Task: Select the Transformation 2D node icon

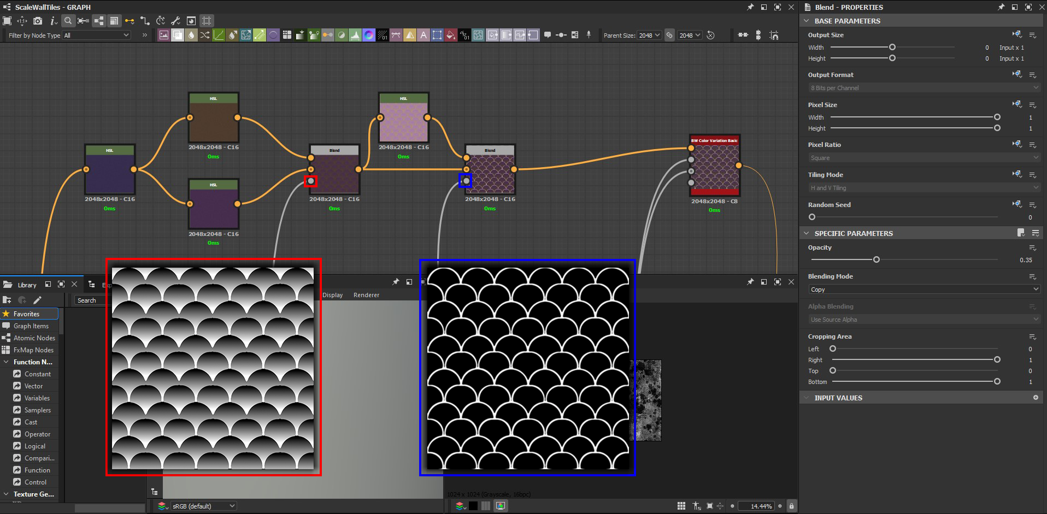Action: (437, 35)
